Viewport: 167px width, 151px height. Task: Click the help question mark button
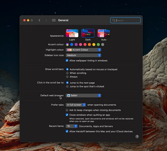137,137
